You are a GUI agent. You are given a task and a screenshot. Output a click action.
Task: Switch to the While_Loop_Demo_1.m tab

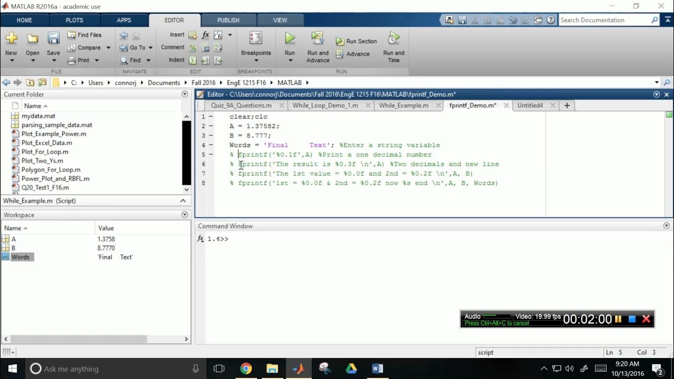[x=325, y=105]
